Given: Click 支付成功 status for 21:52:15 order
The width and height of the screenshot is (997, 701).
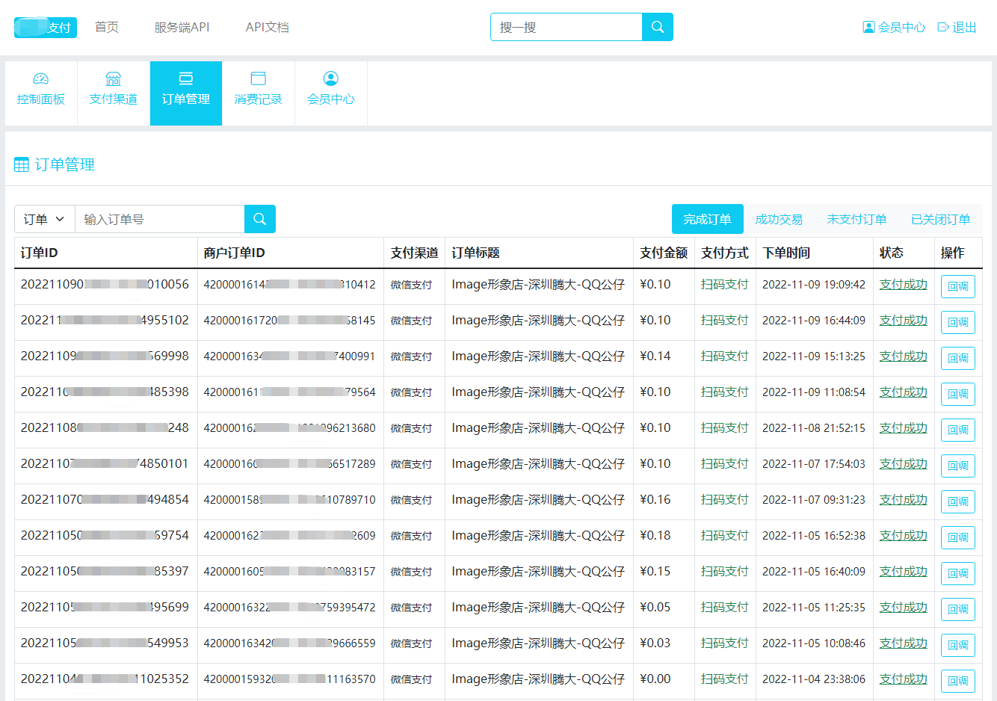Looking at the screenshot, I should click(x=903, y=427).
